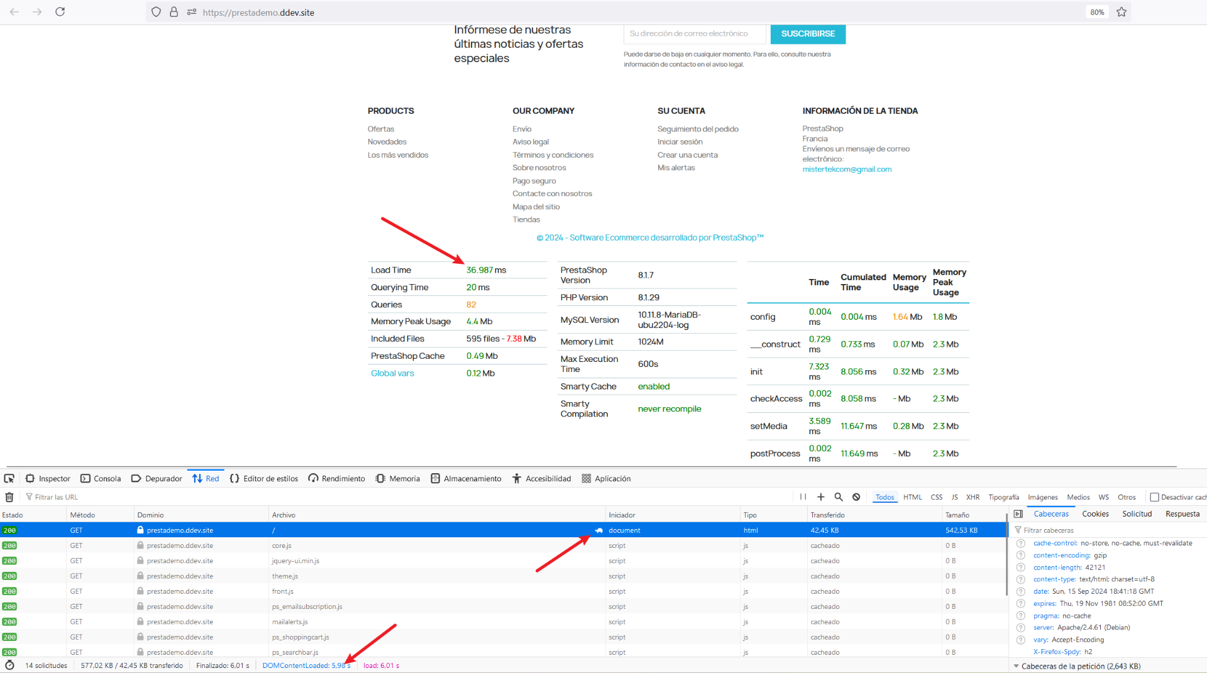
Task: Focus the newsletter email address field
Action: click(695, 34)
